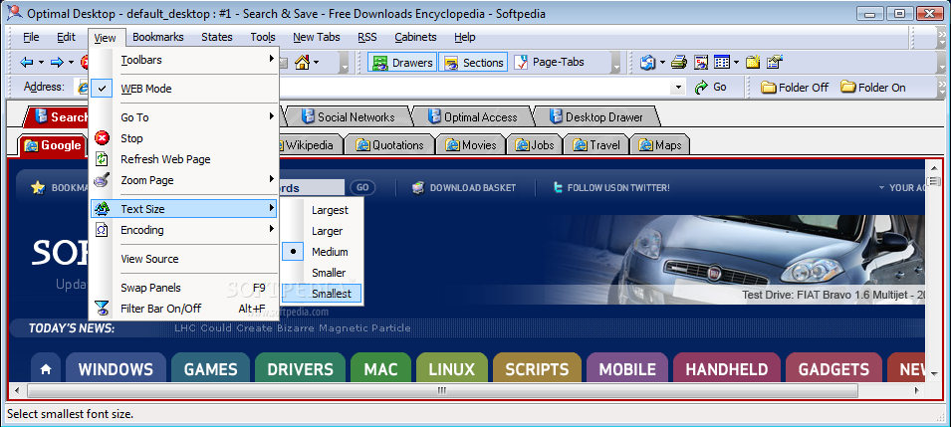
Task: Click the green Go arrow icon
Action: point(702,88)
